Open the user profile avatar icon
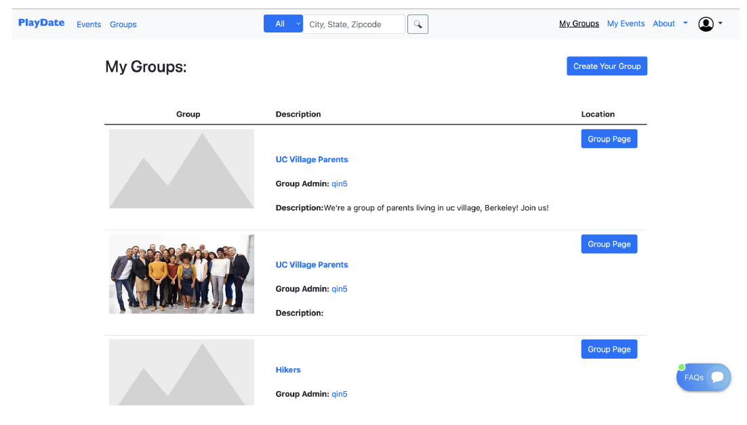 click(706, 24)
